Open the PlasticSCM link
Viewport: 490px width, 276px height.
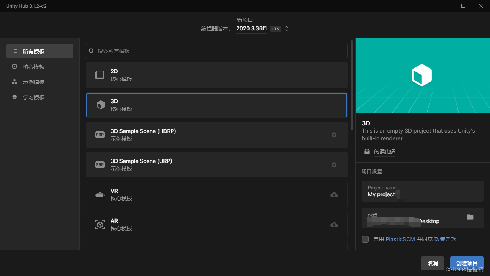point(400,239)
